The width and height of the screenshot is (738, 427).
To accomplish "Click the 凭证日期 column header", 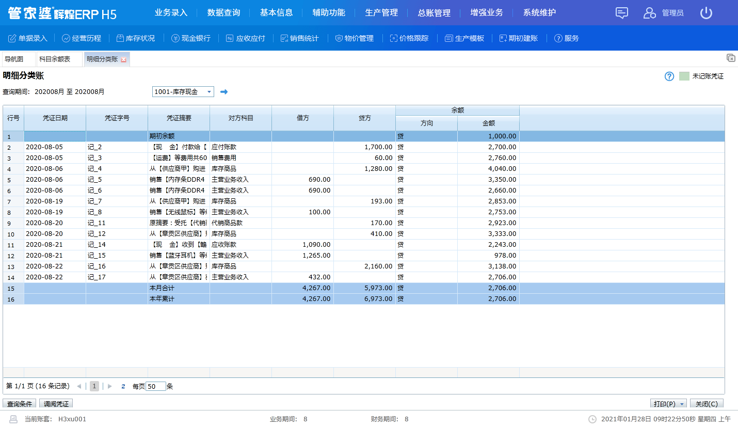I will tap(55, 118).
